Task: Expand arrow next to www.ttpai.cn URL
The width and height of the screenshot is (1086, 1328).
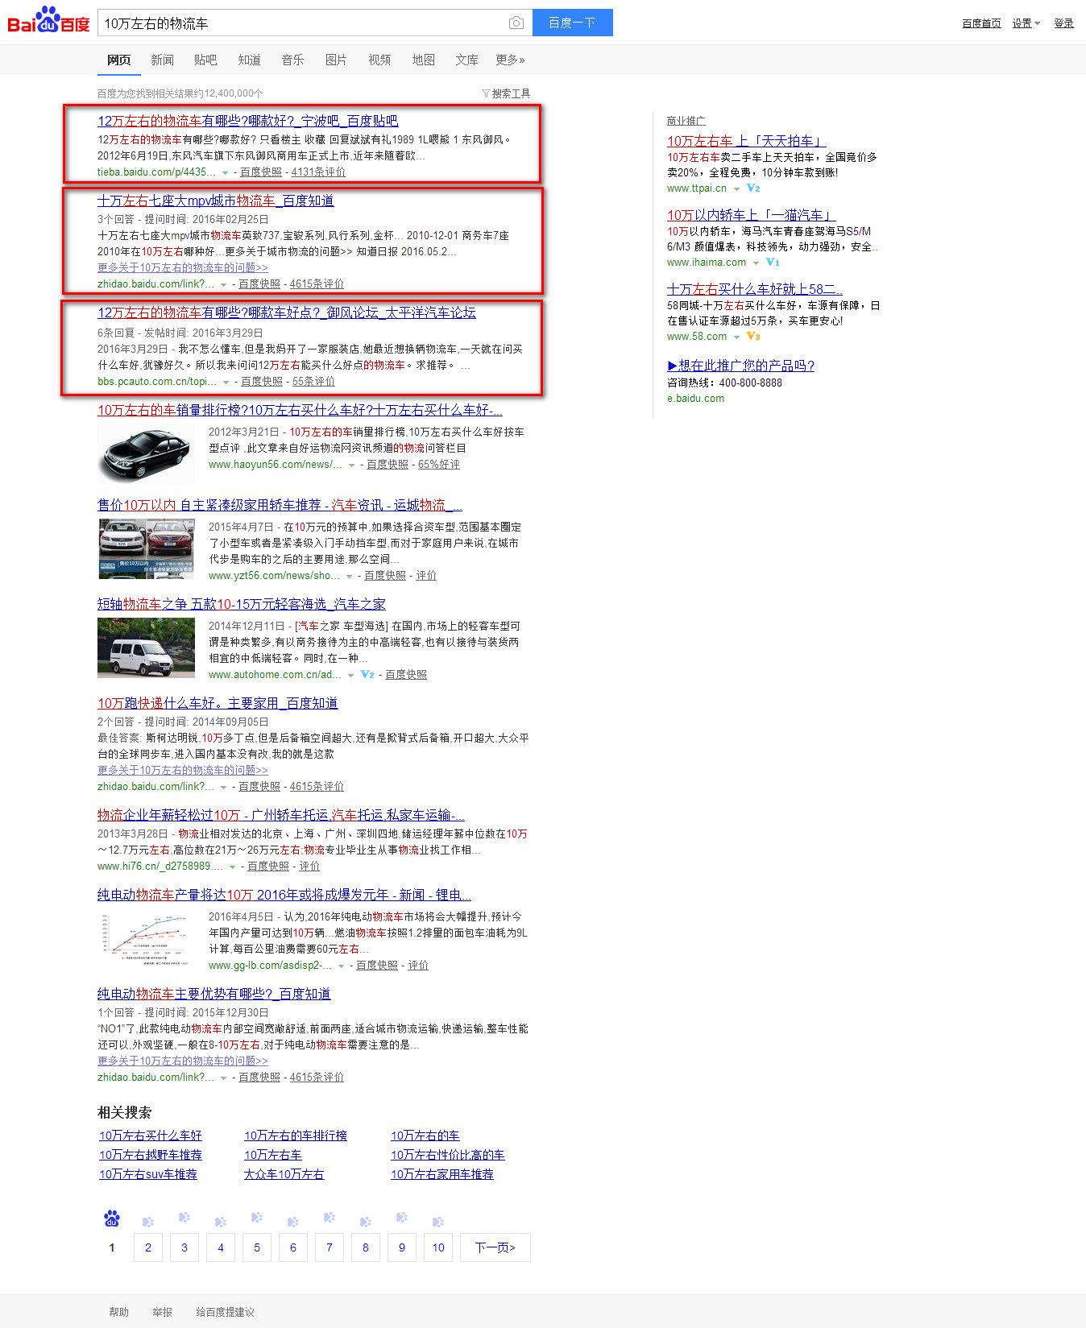Action: 736,188
